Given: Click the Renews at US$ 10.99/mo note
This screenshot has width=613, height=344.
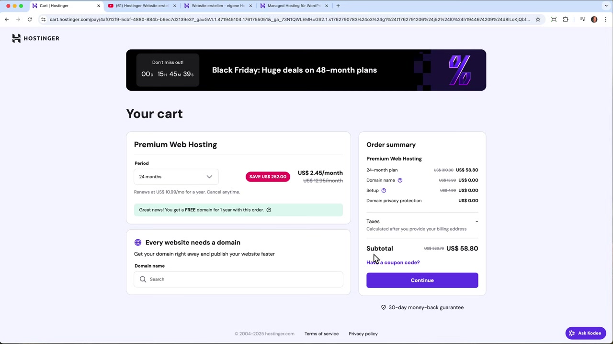Looking at the screenshot, I should [187, 192].
